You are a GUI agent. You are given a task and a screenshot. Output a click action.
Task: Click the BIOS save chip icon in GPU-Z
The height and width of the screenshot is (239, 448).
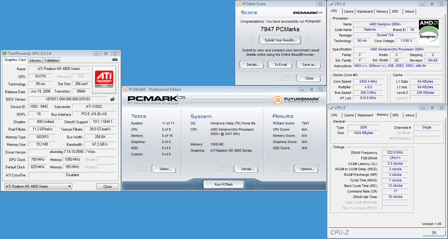112,99
